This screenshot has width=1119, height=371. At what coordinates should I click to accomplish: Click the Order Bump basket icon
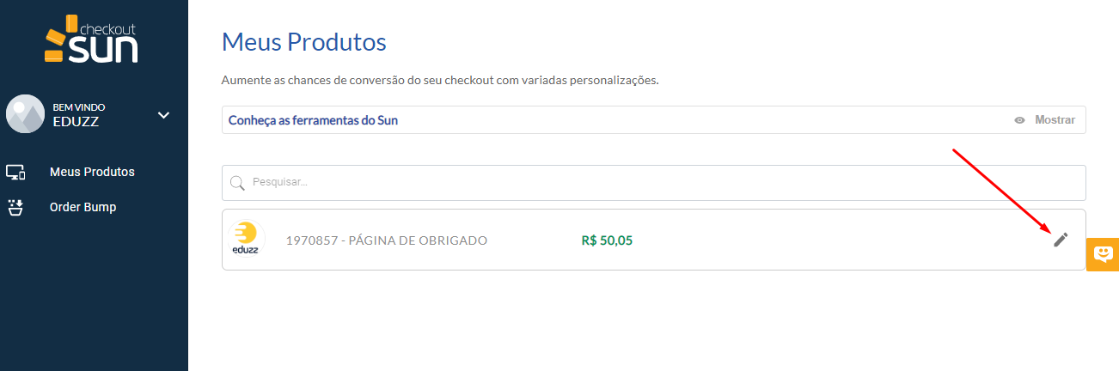click(15, 207)
